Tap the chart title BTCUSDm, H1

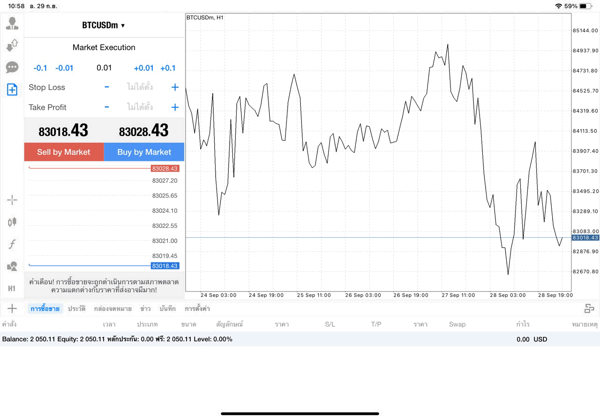click(x=205, y=17)
